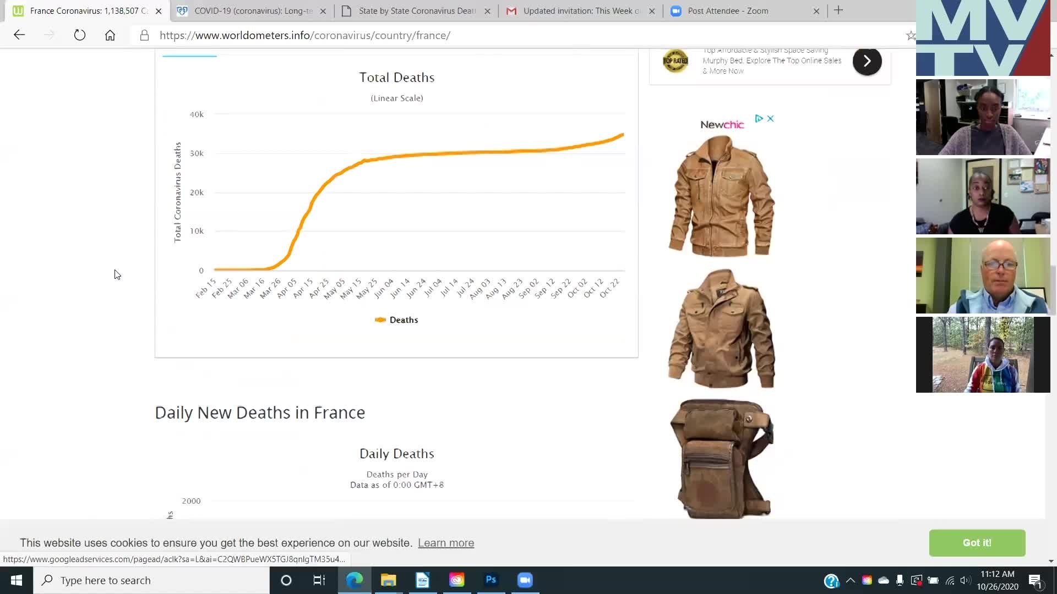The width and height of the screenshot is (1057, 594).
Task: Open a new browser tab
Action: [x=838, y=10]
